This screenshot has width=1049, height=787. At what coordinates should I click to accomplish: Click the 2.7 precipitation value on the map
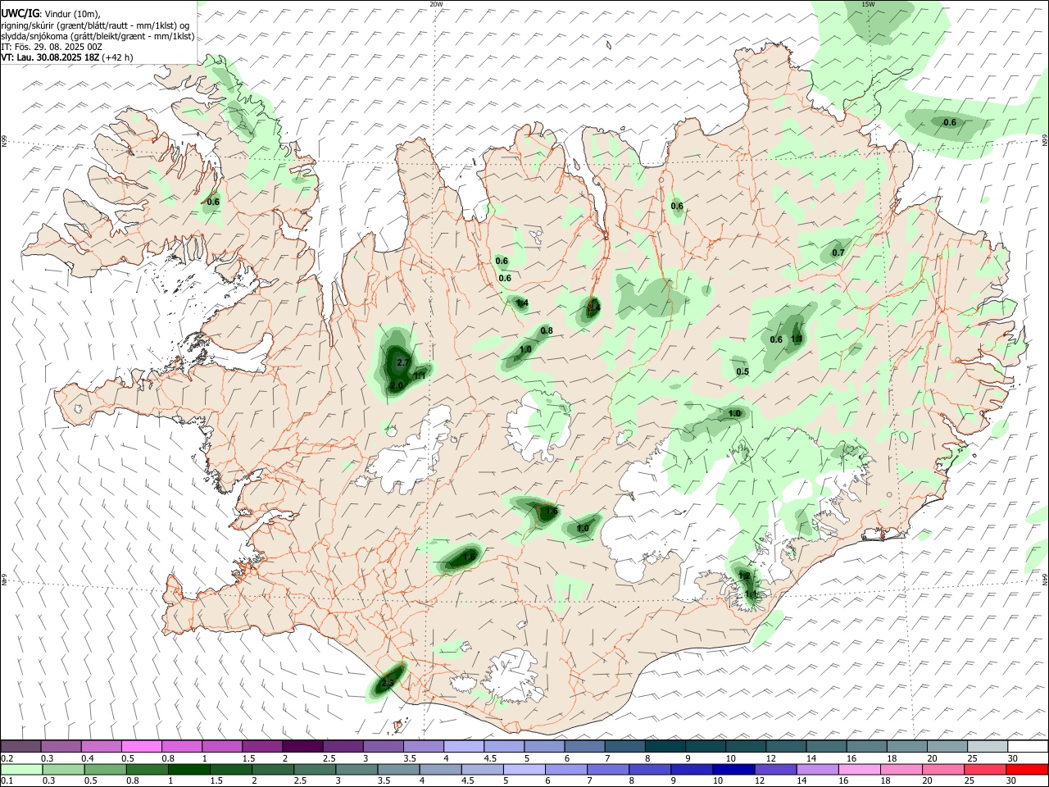(402, 362)
